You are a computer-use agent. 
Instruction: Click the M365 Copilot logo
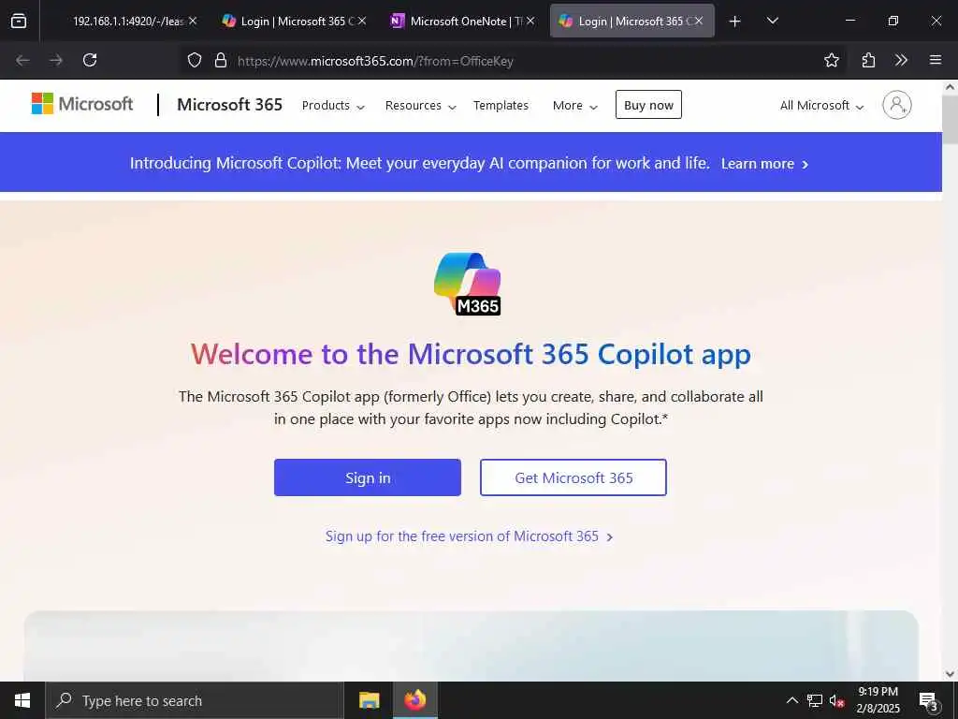click(468, 284)
